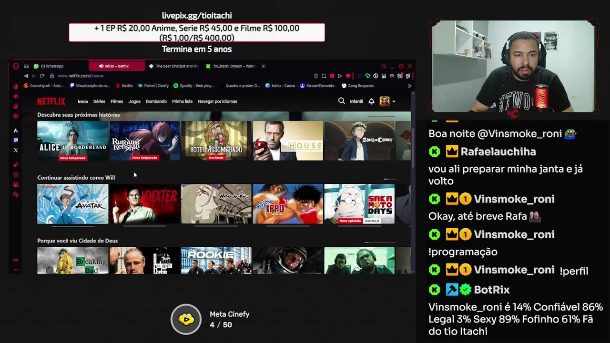Open Início - Canva bookmark

[x=280, y=86]
